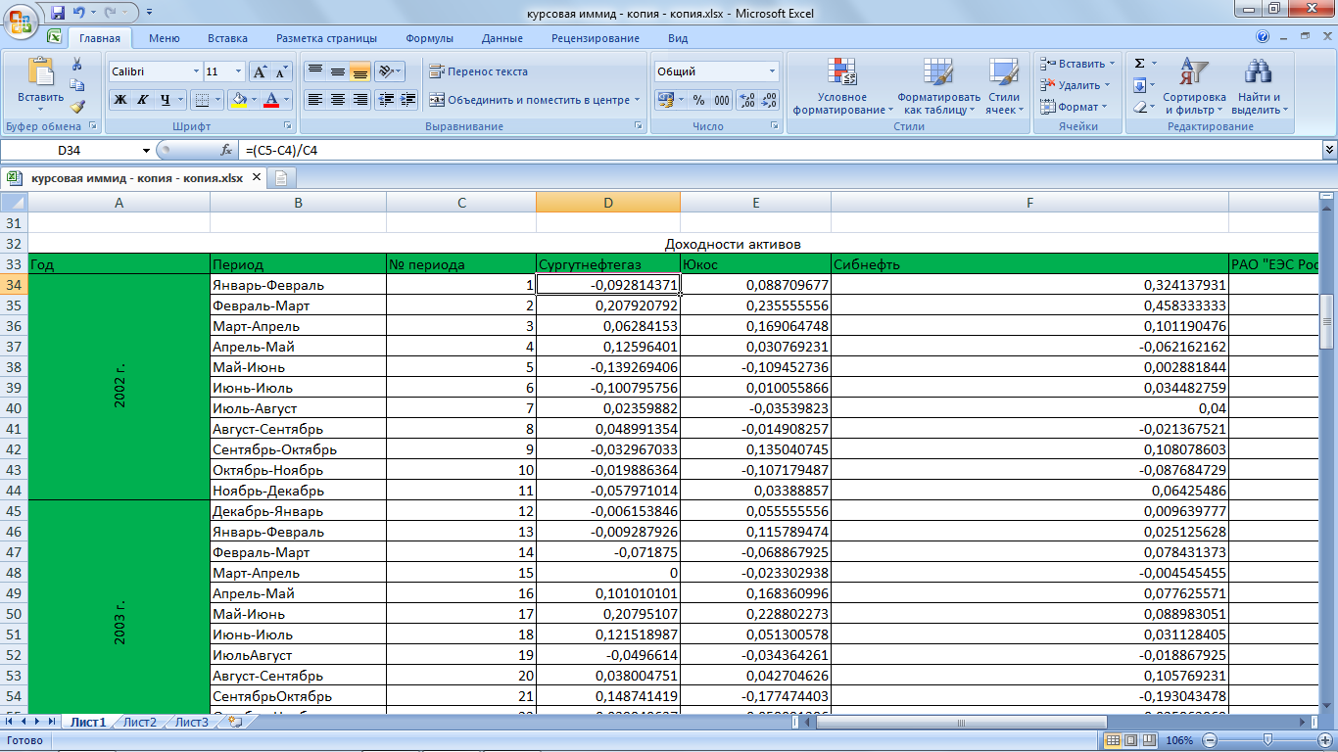The width and height of the screenshot is (1338, 752).
Task: Toggle italic К formatting
Action: (142, 99)
